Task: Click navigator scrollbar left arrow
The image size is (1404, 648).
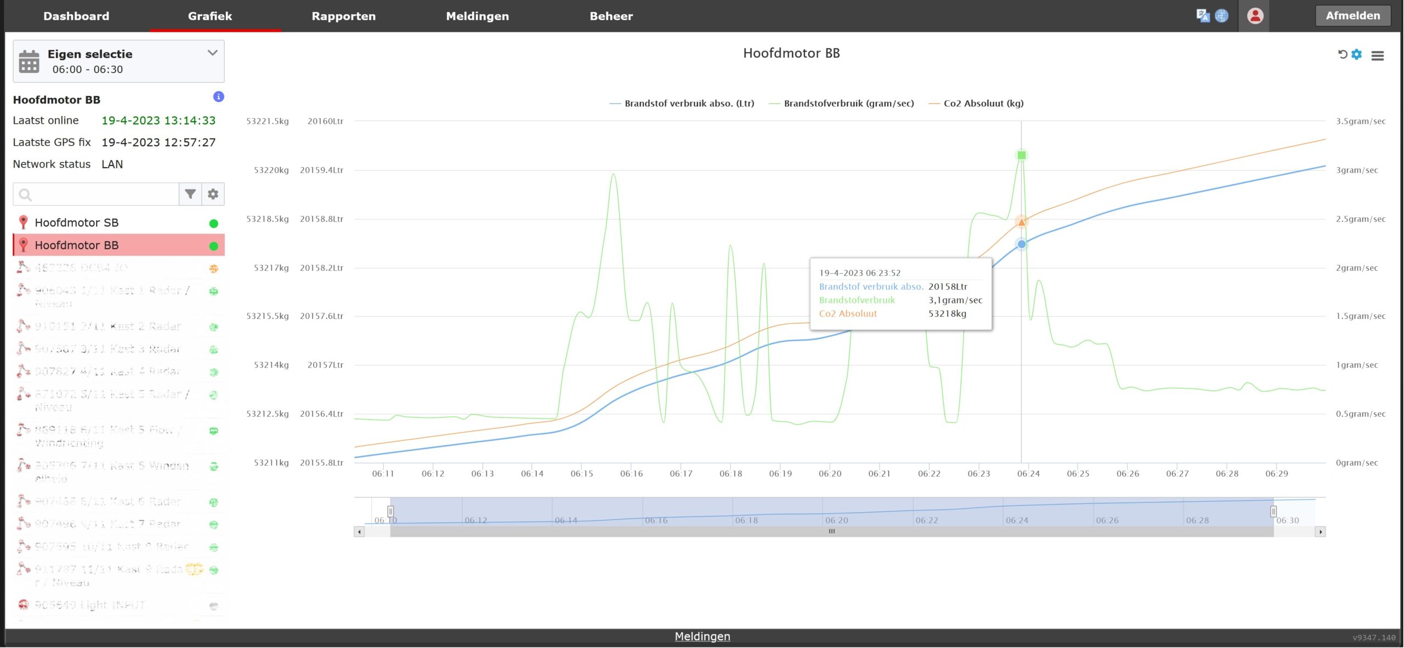Action: (359, 531)
